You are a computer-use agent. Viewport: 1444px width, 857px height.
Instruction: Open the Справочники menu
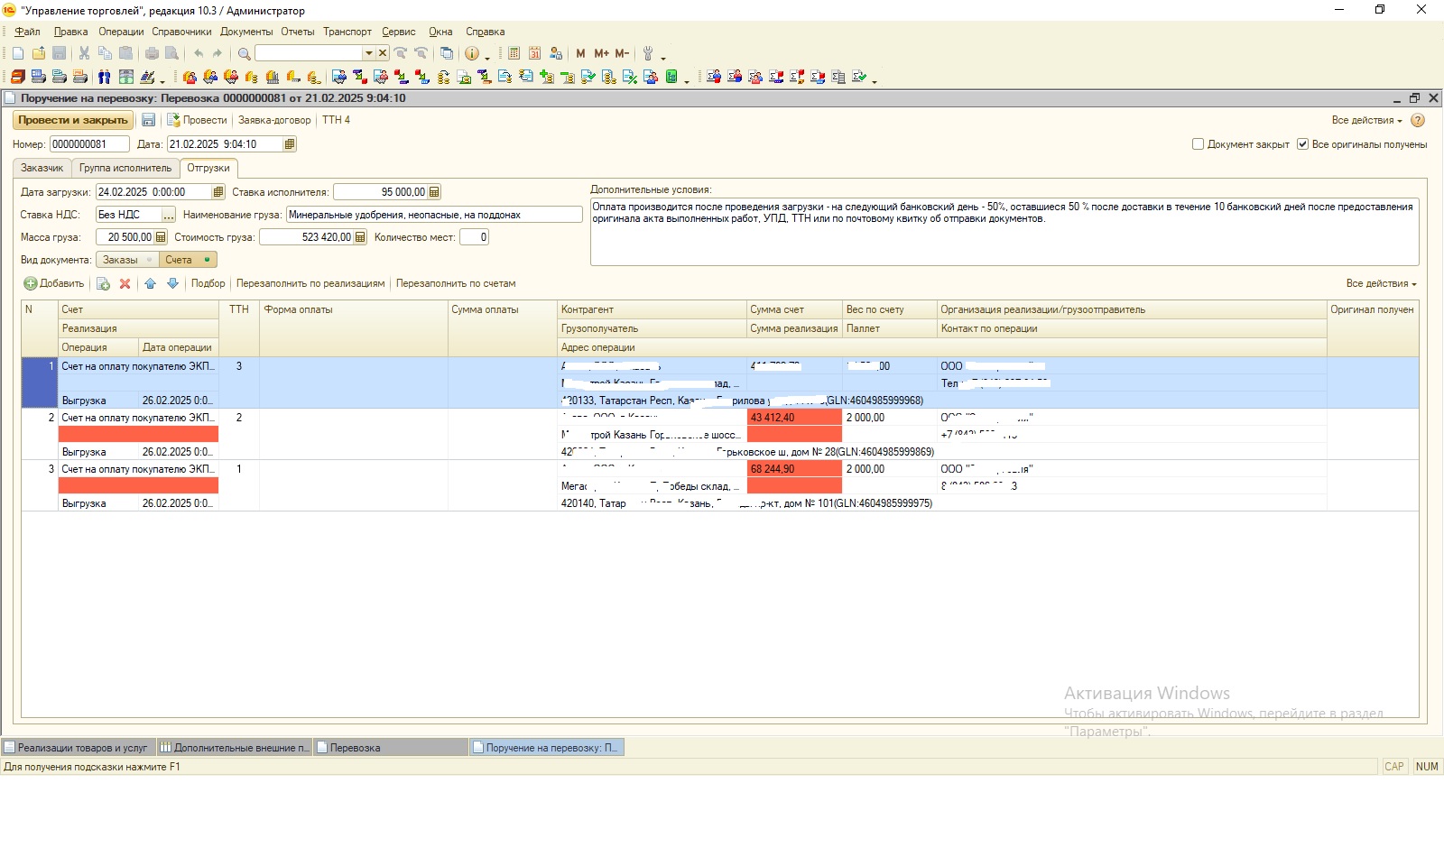[181, 32]
